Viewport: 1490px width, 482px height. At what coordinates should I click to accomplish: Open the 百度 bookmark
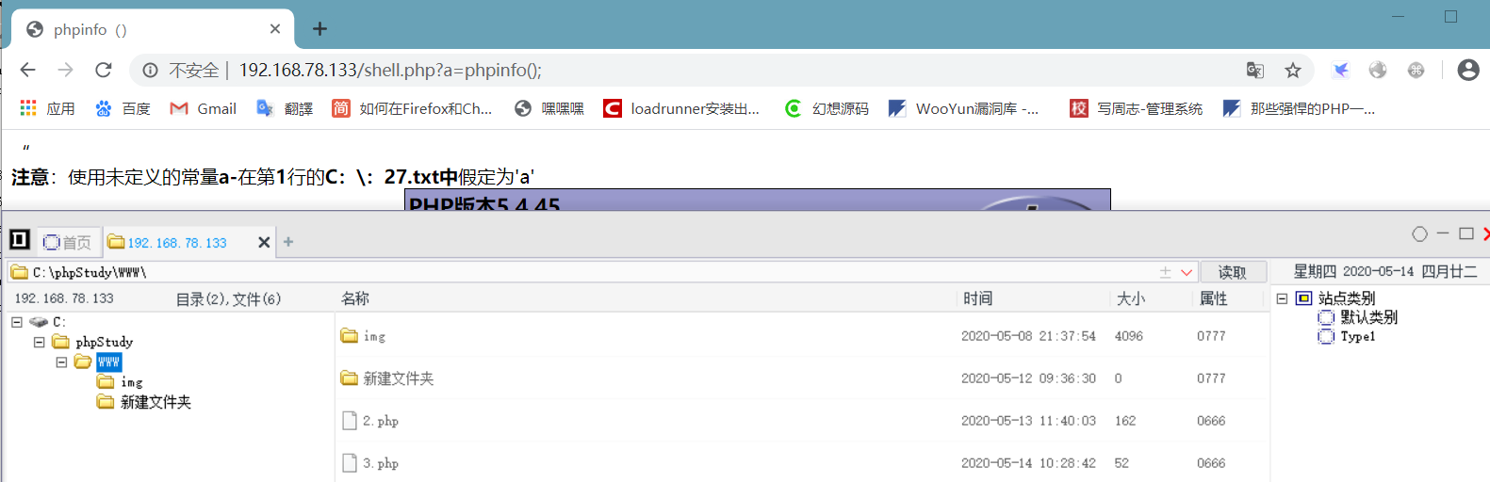tap(123, 109)
